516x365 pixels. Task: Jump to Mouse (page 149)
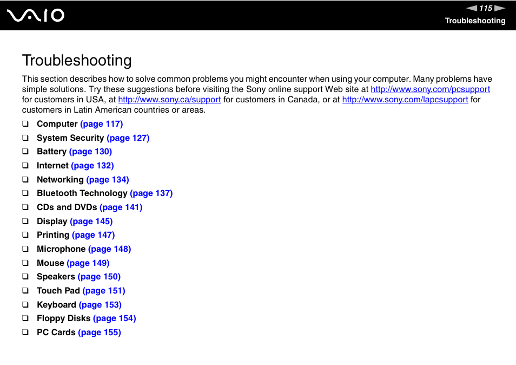pos(88,263)
